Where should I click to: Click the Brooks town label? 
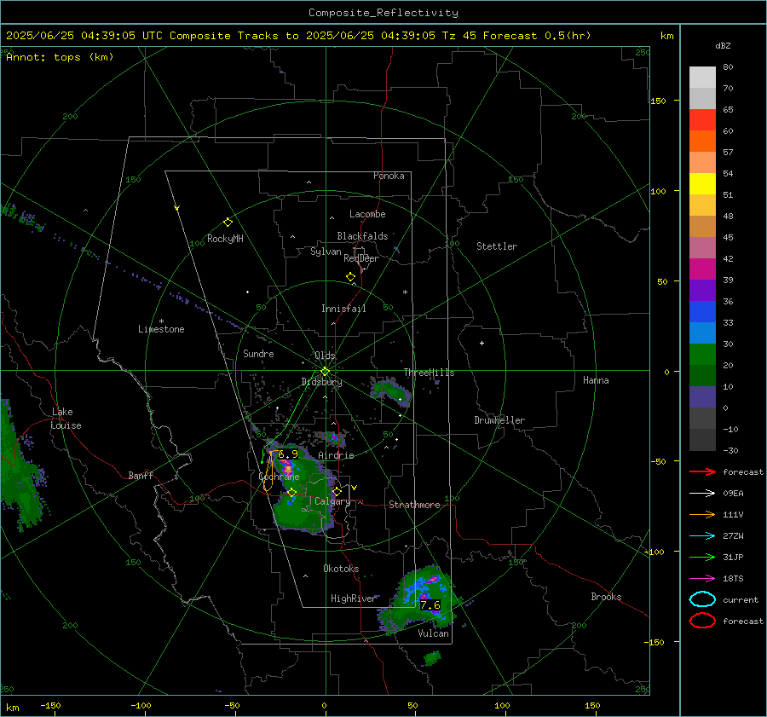(606, 597)
